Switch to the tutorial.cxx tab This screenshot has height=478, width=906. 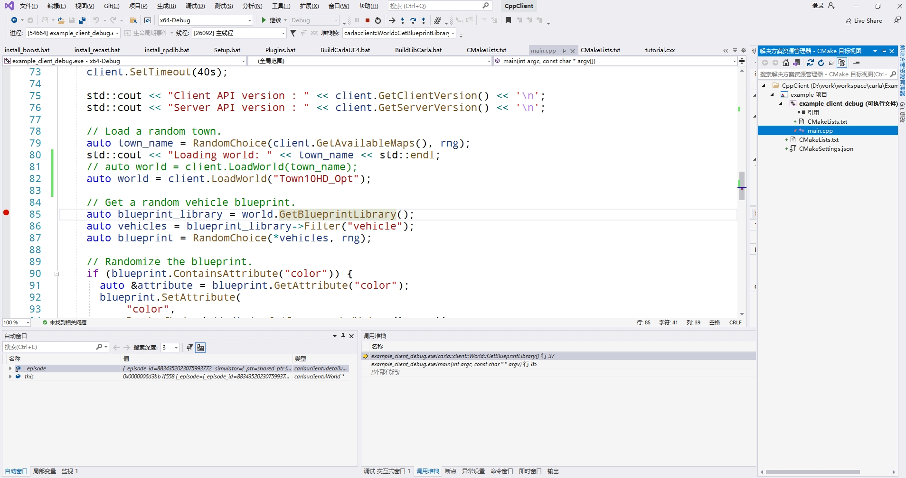660,50
